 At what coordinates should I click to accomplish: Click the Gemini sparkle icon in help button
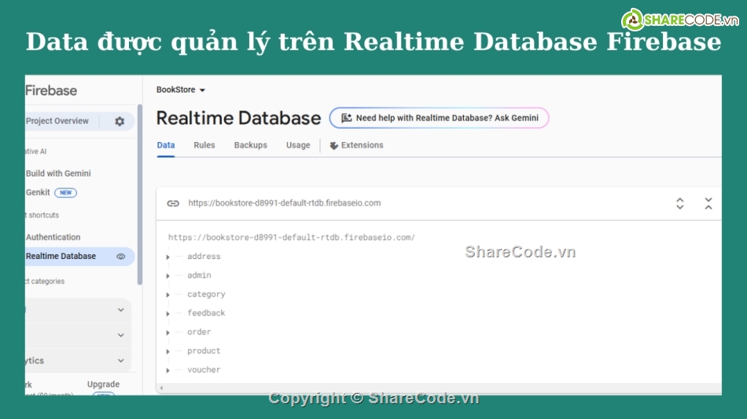[346, 118]
